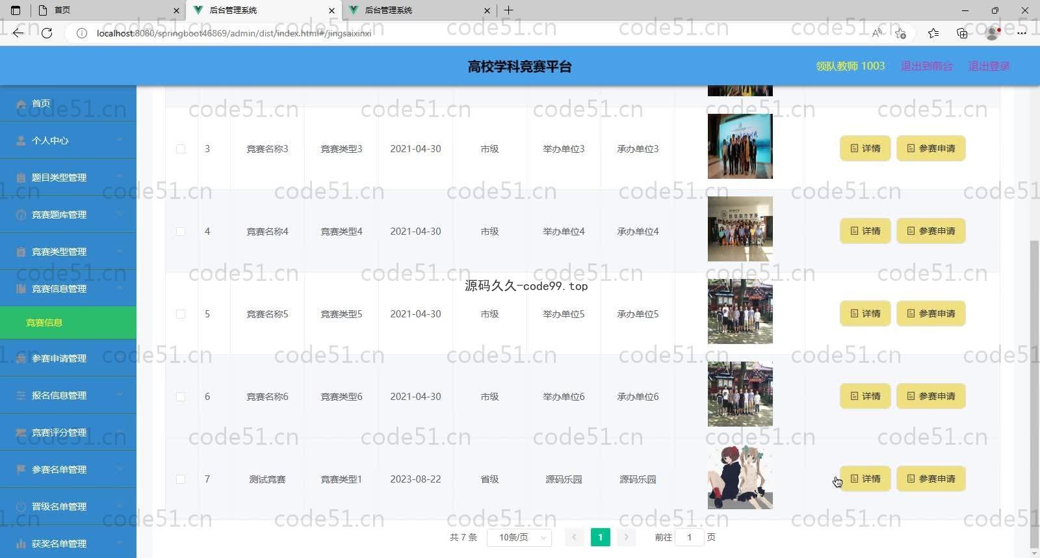Click the 参赛名单管理 flag icon
The height and width of the screenshot is (558, 1040).
(21, 470)
